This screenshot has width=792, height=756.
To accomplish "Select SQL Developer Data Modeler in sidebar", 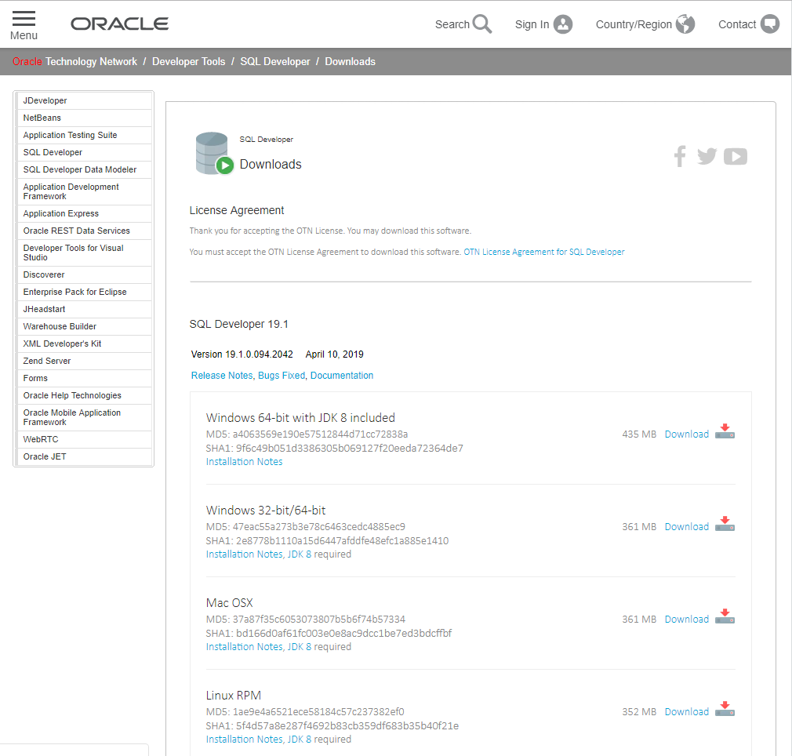I will coord(85,169).
